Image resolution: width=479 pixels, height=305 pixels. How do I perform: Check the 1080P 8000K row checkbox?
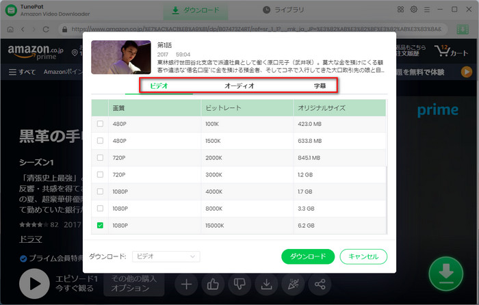point(100,208)
